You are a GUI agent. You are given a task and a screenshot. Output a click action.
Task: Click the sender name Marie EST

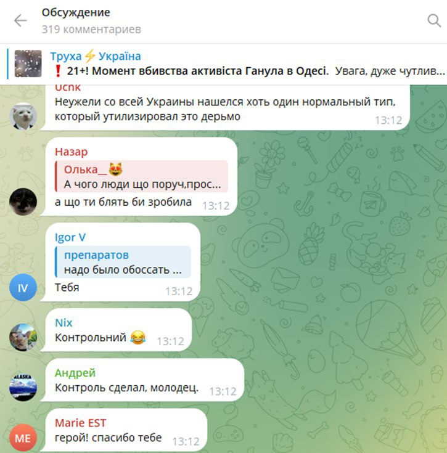coord(80,423)
